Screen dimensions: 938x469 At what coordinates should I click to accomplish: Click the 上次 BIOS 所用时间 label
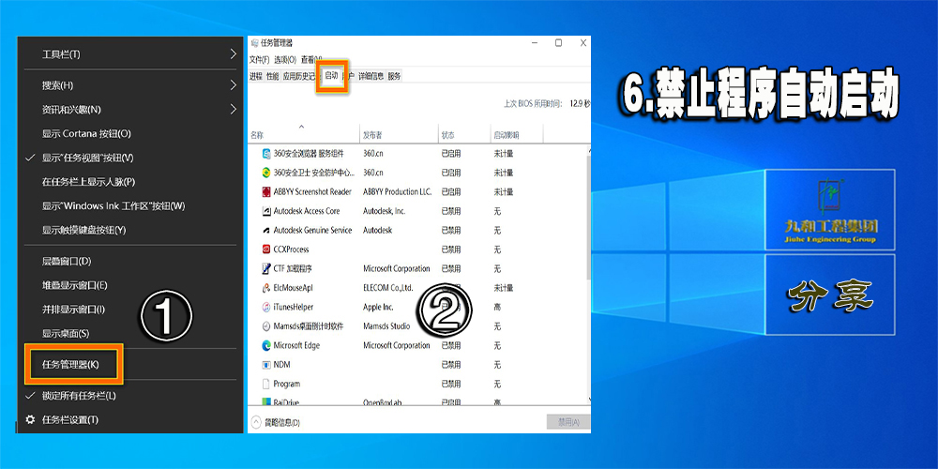coord(533,103)
